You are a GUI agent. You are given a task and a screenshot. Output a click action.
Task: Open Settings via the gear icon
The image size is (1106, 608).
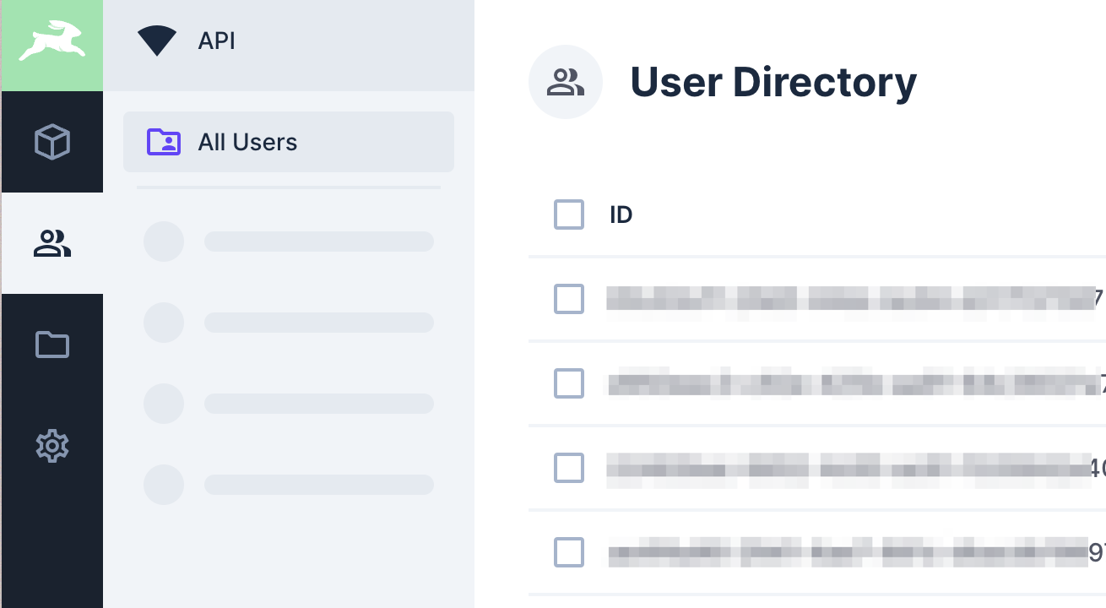click(52, 446)
